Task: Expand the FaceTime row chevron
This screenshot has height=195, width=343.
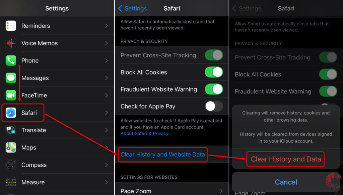Action: coord(107,95)
